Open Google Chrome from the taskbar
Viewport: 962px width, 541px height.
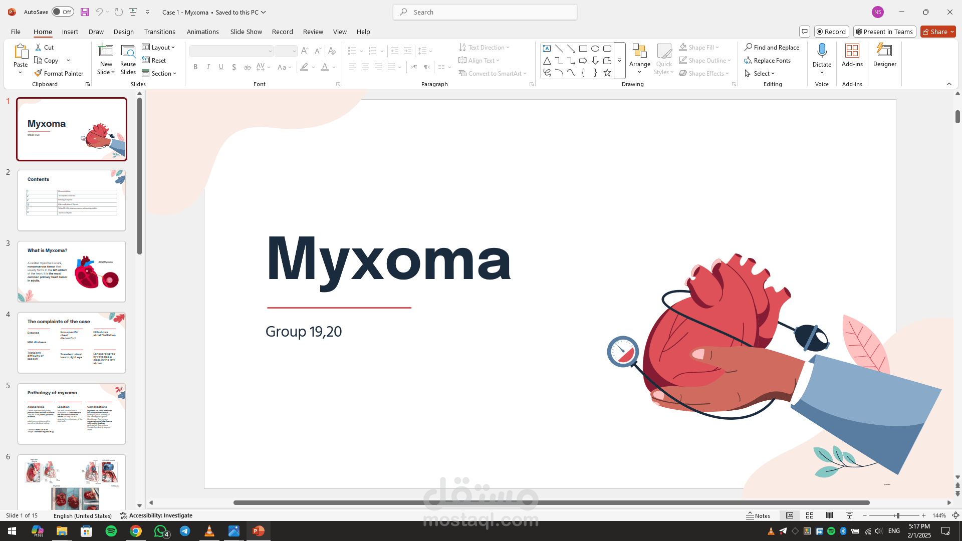(x=136, y=531)
